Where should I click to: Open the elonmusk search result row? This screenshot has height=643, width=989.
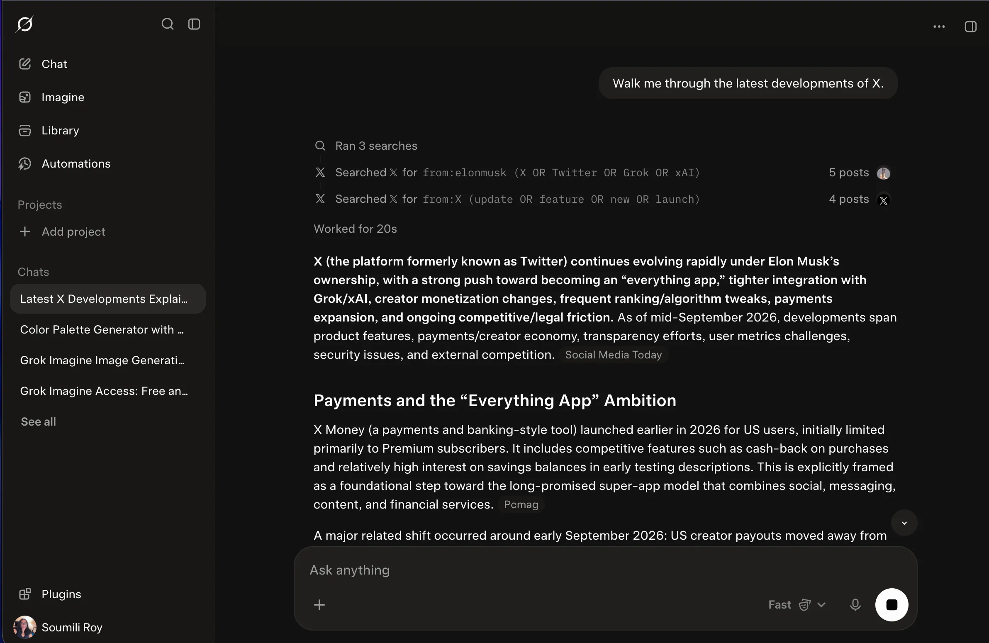click(602, 173)
